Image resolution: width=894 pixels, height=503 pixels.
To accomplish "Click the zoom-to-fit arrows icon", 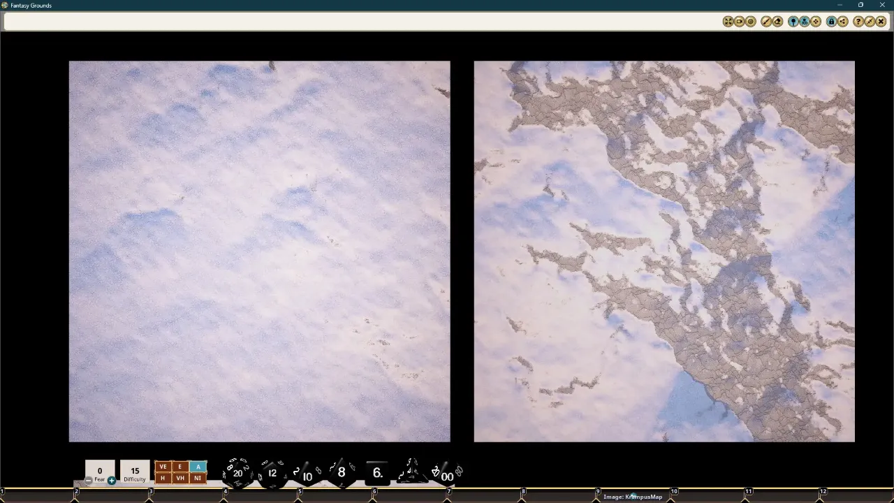I will tap(728, 22).
